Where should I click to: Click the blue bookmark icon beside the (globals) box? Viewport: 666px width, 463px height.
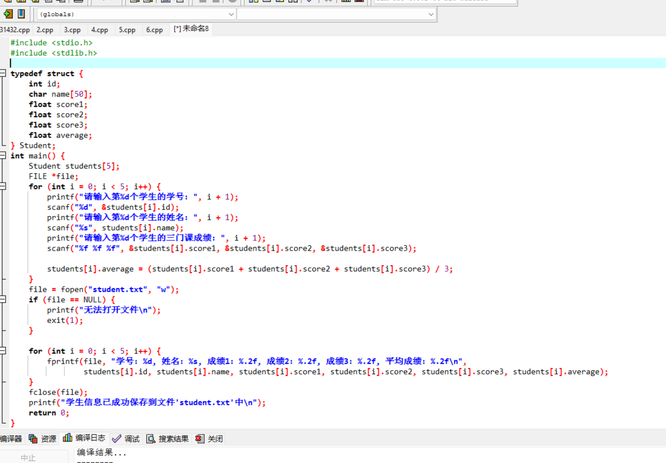pos(21,14)
